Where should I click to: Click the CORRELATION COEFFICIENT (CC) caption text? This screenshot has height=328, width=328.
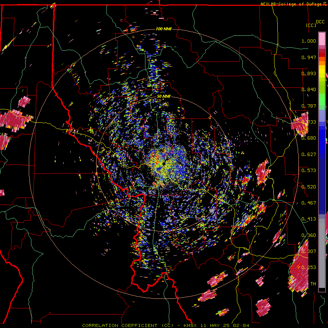coord(128,325)
